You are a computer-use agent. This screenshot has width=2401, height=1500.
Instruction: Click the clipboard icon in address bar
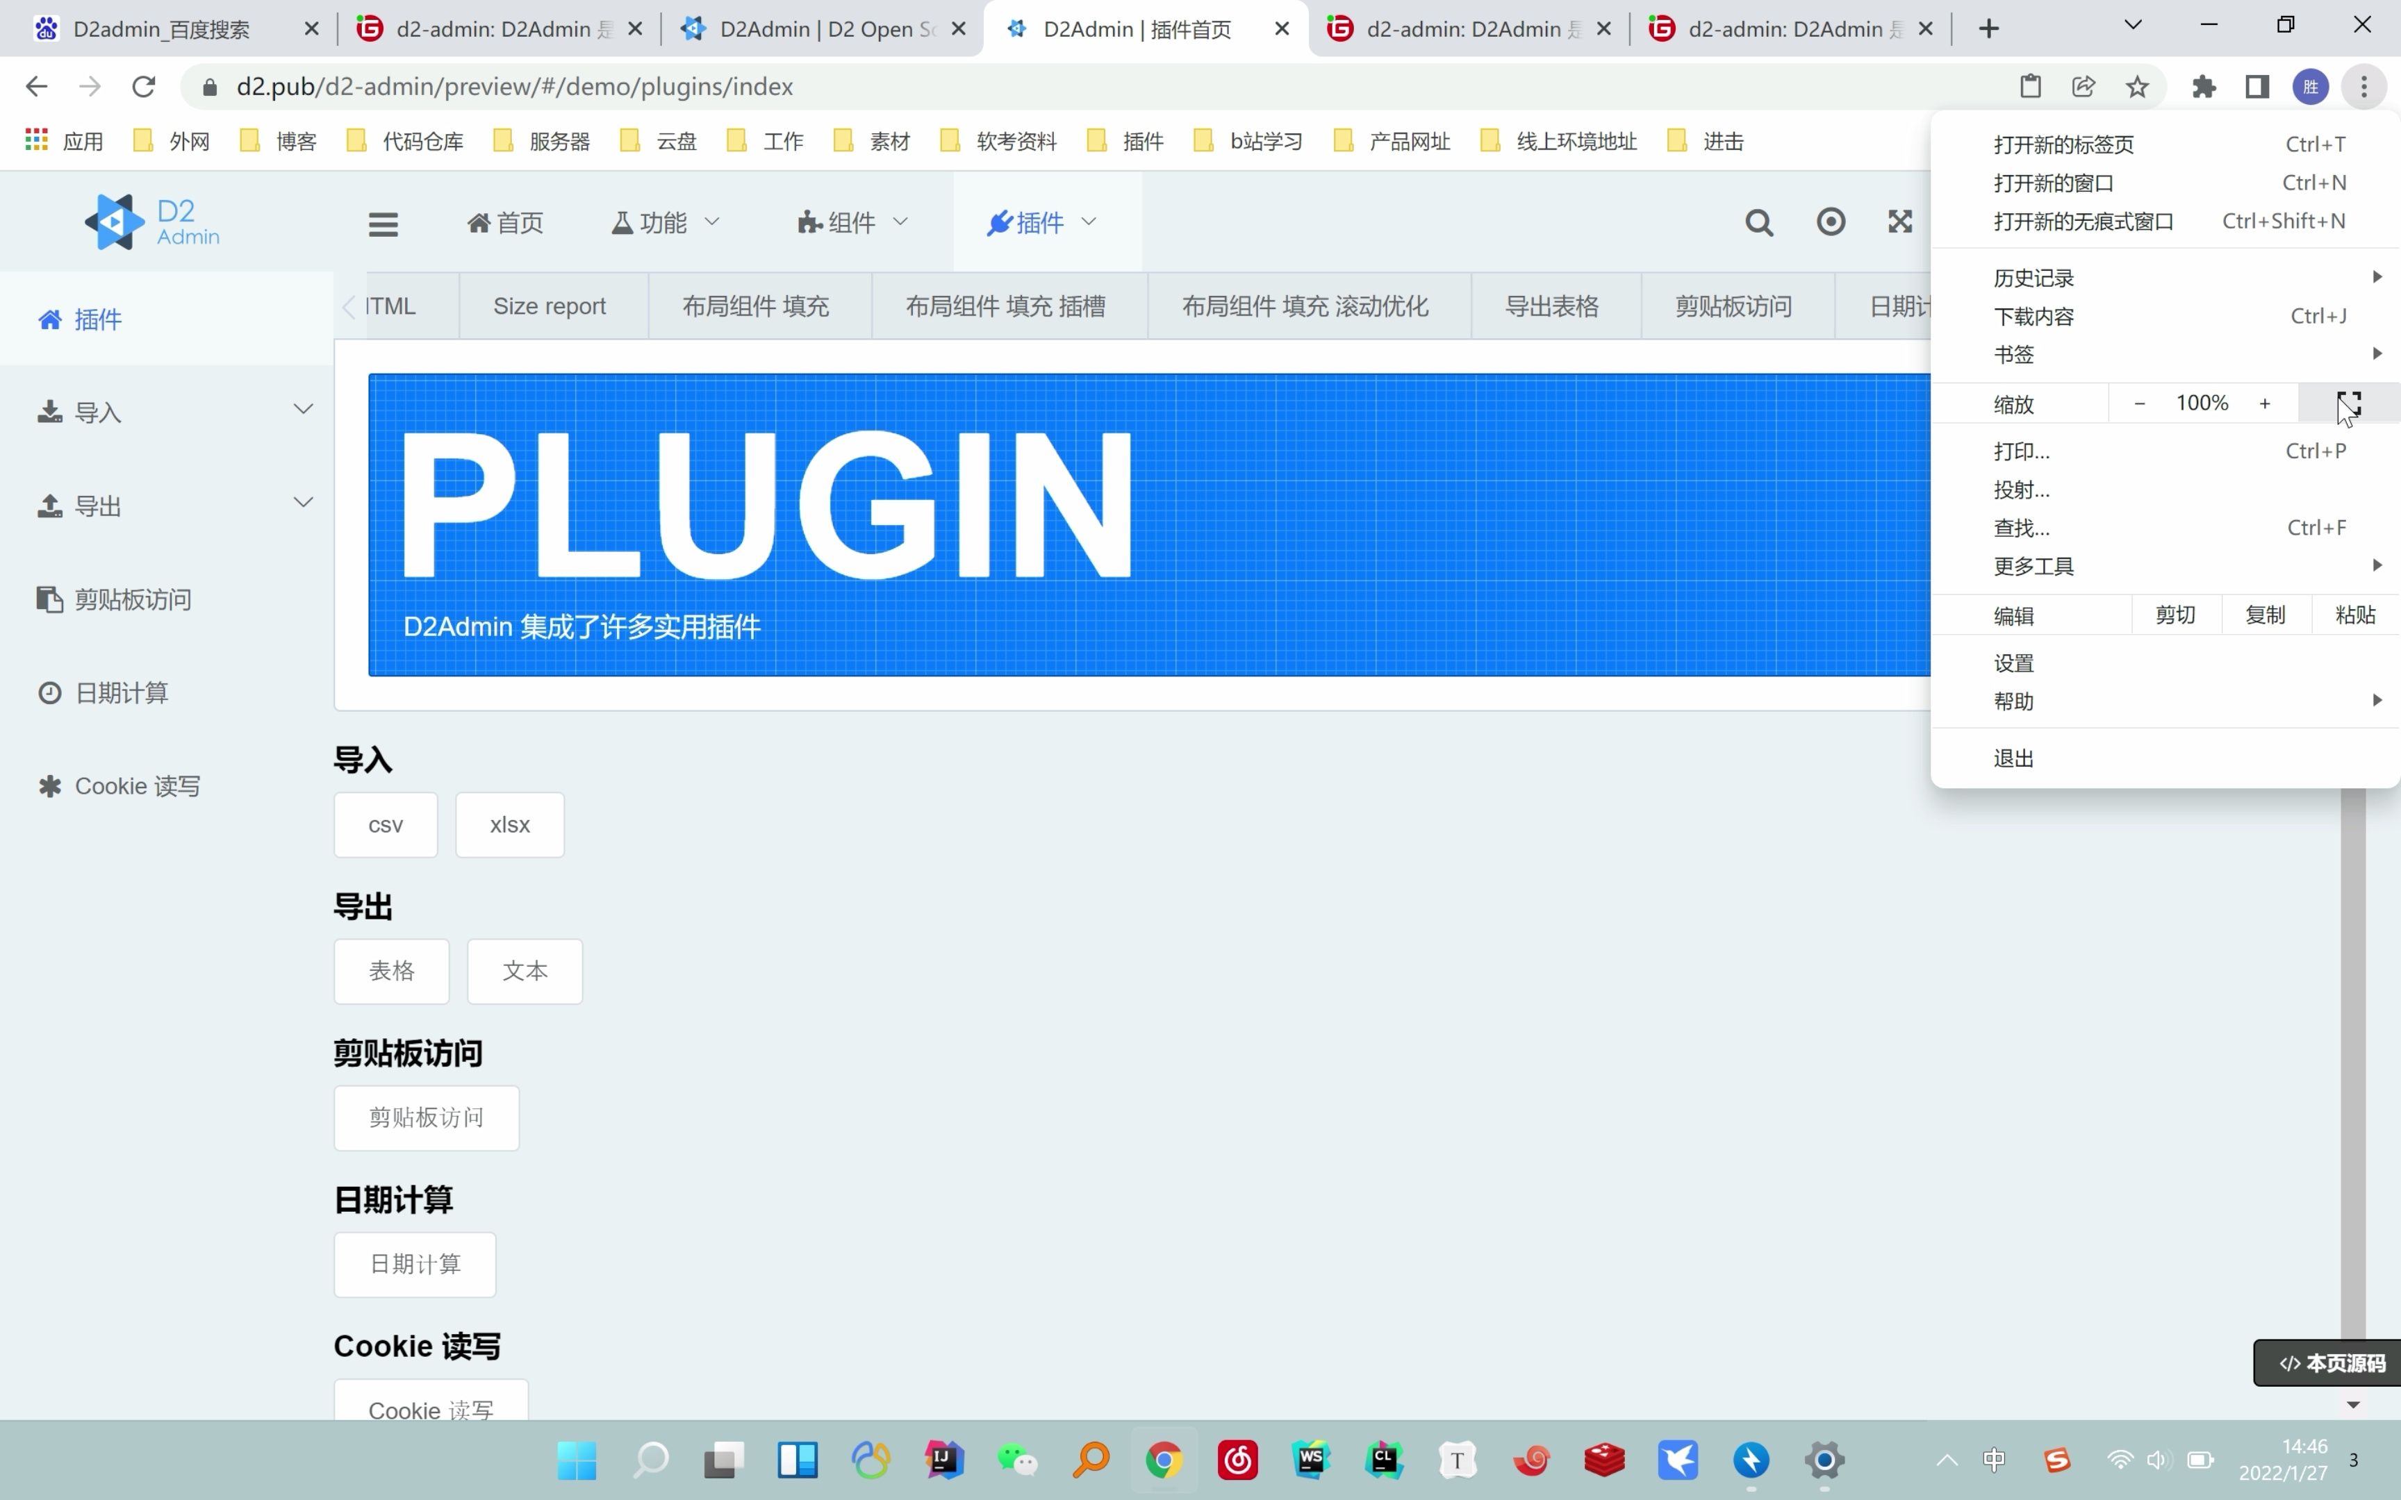click(2030, 86)
